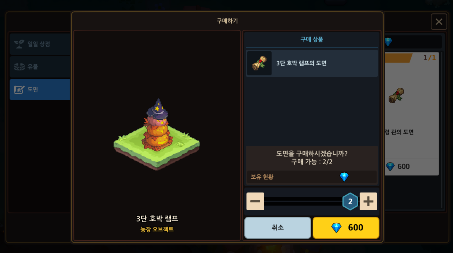Viewport: 453px width, 253px height.
Task: Switch to the 유물 relics tab
Action: (40, 67)
